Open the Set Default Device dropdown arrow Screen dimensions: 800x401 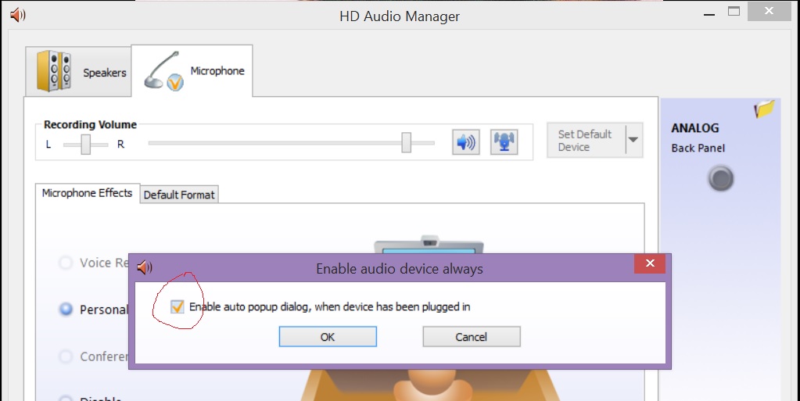633,139
